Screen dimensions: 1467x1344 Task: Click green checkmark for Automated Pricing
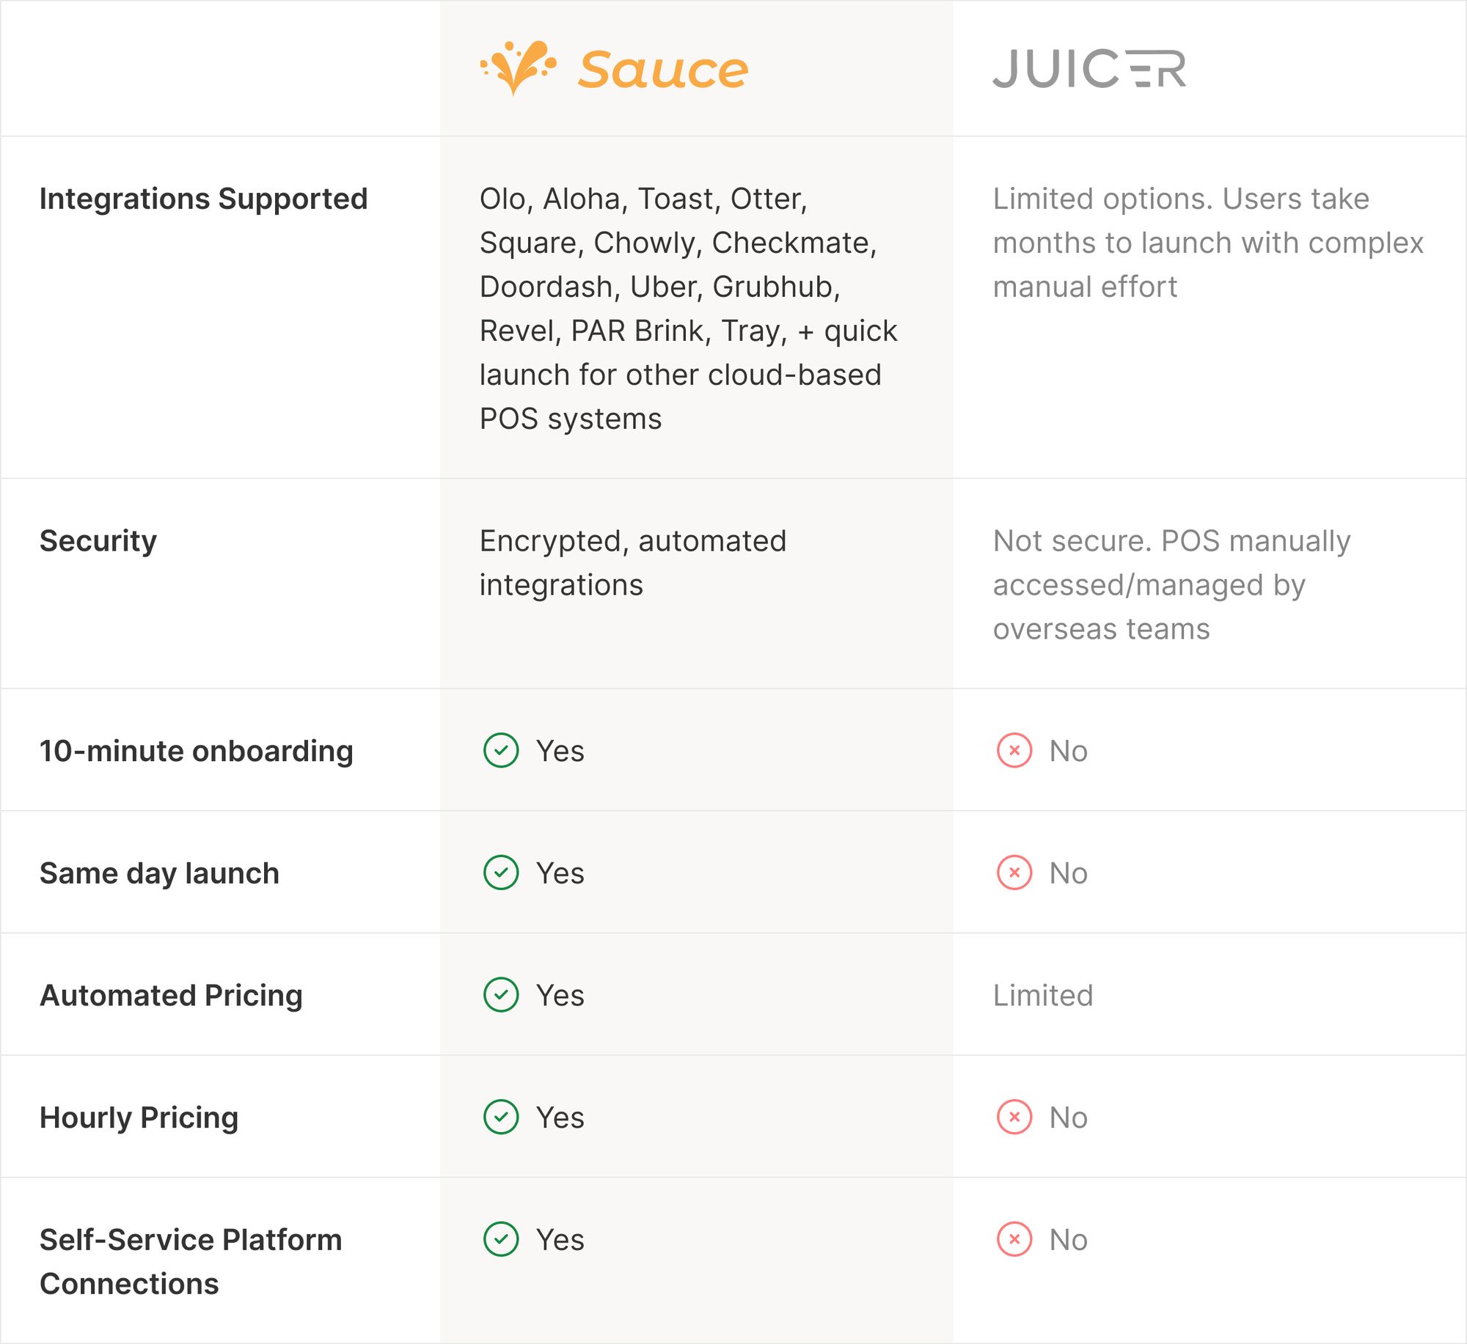(501, 995)
